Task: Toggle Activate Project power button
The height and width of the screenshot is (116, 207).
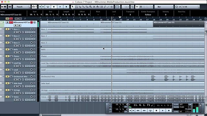Action: [2, 7]
